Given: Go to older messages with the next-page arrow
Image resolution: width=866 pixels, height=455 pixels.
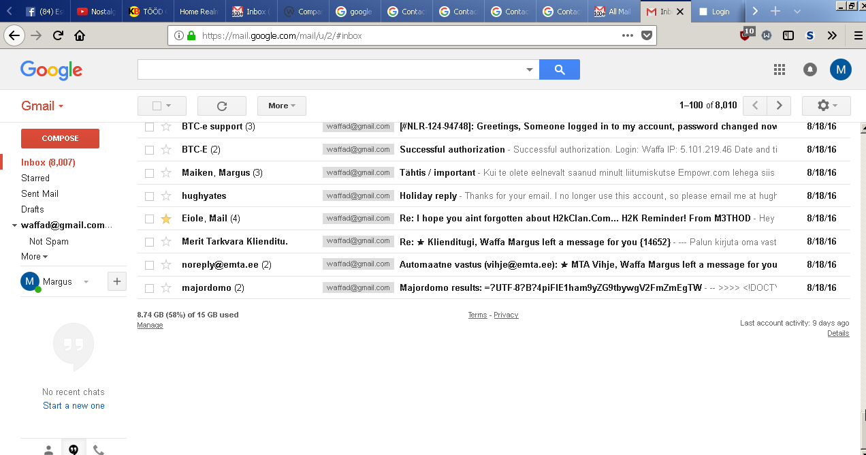Looking at the screenshot, I should (x=779, y=106).
